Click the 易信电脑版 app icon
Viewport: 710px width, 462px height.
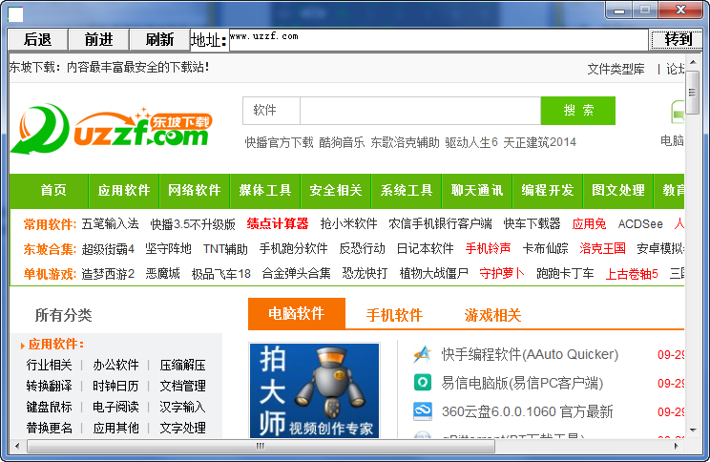(423, 382)
